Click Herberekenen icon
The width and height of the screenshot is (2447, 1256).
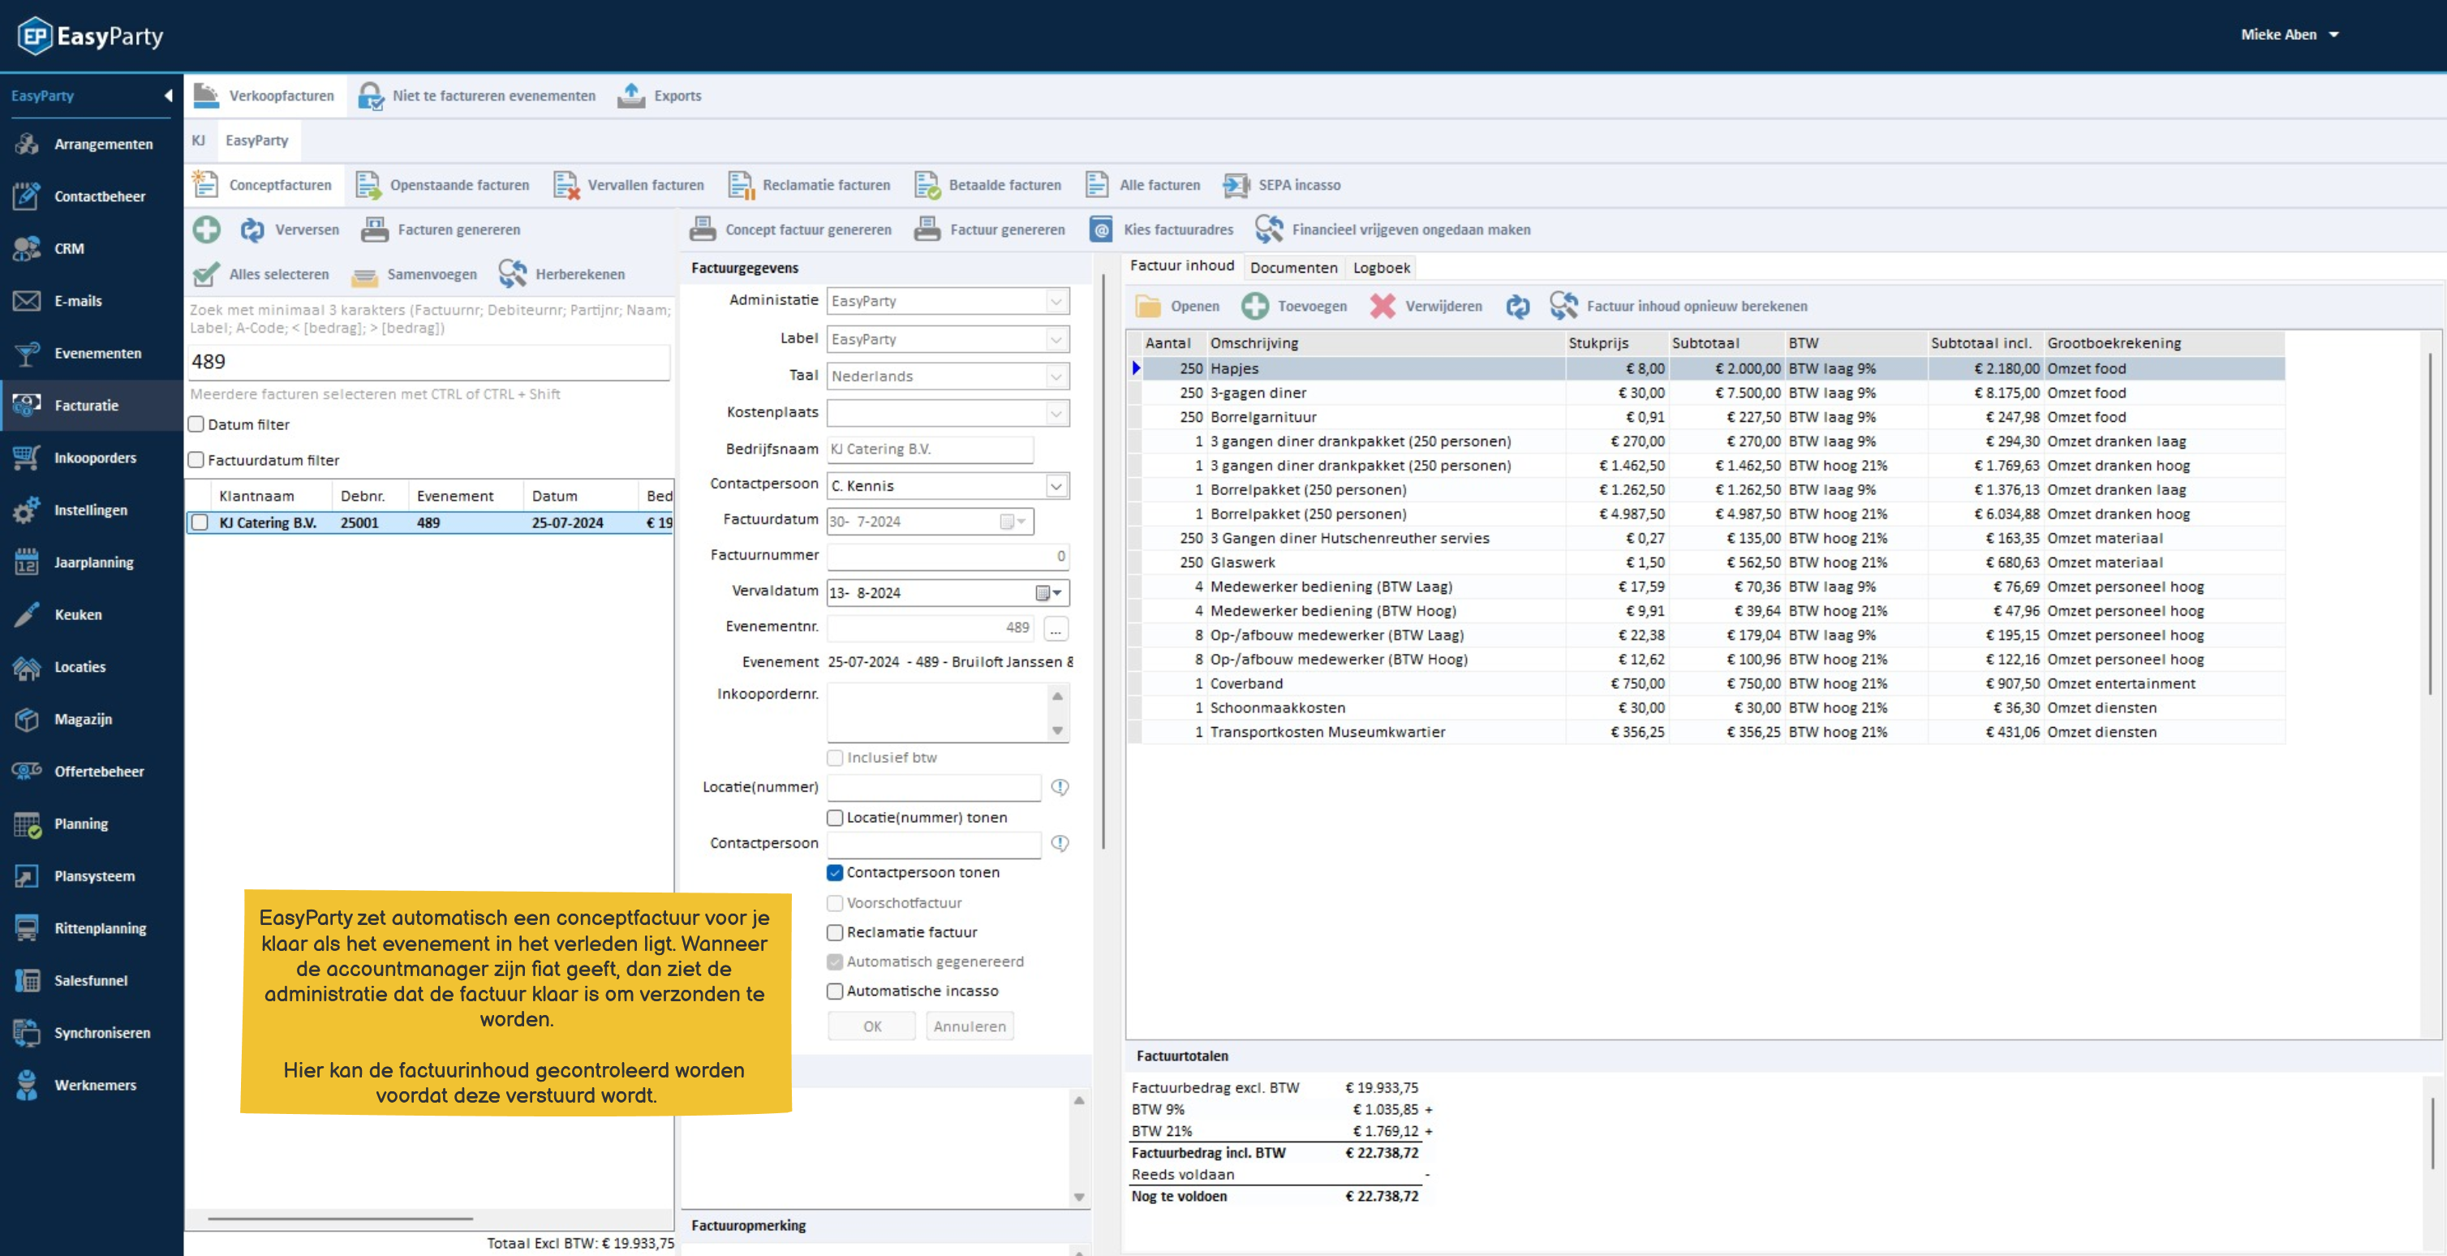point(513,273)
